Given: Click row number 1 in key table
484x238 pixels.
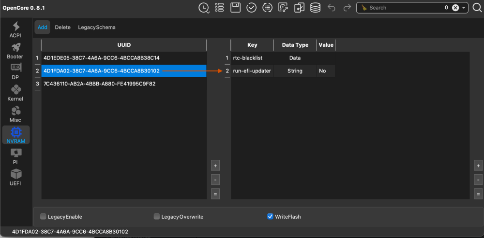Looking at the screenshot, I should click(227, 58).
